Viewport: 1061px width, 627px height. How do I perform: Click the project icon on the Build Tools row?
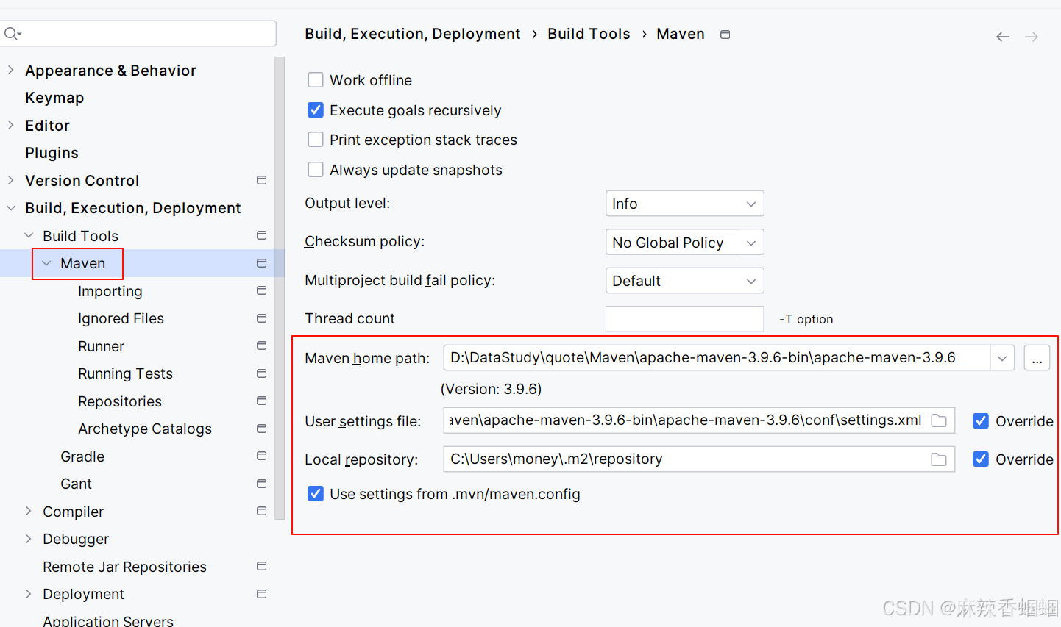pyautogui.click(x=261, y=235)
